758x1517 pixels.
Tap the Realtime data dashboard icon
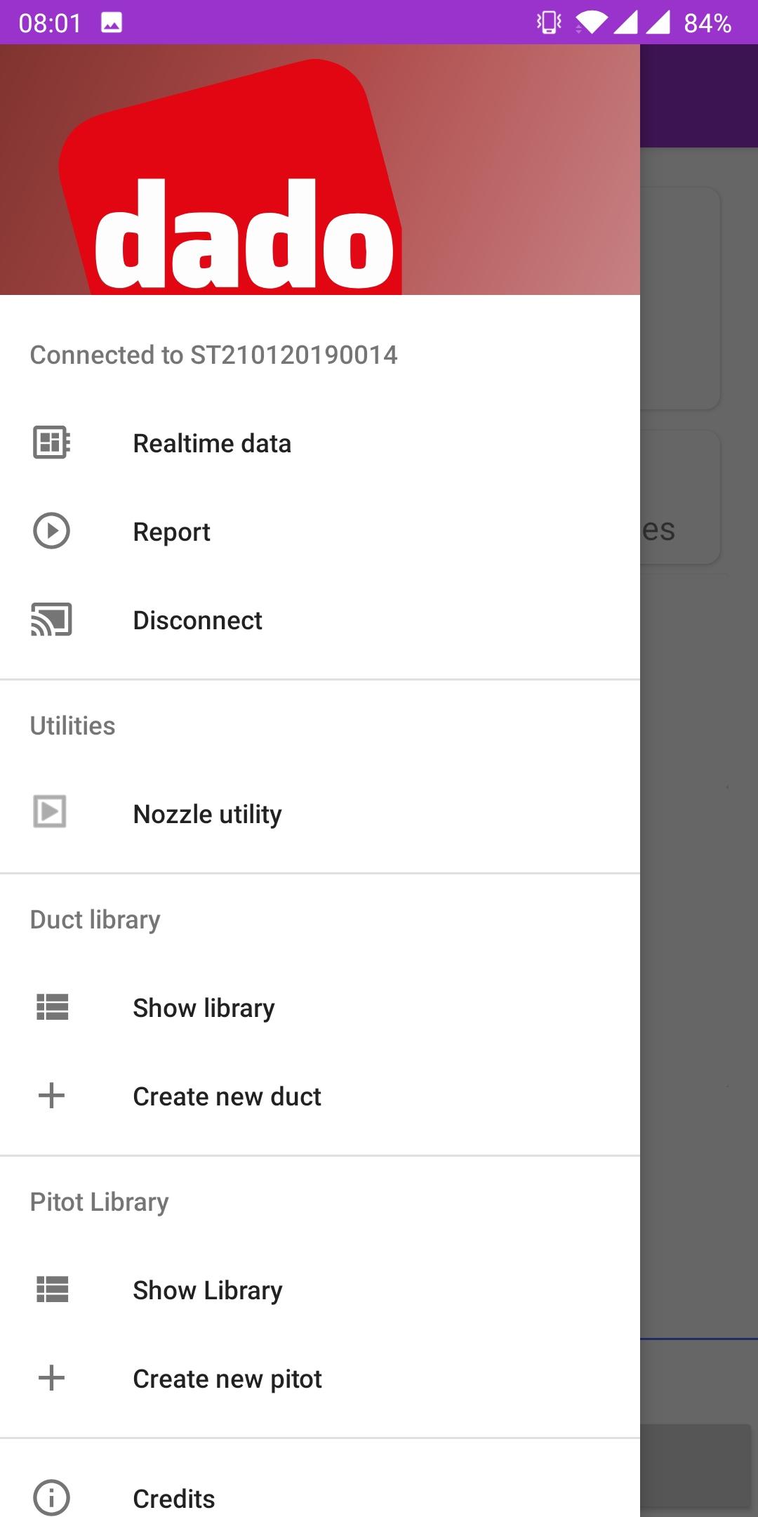pos(51,443)
